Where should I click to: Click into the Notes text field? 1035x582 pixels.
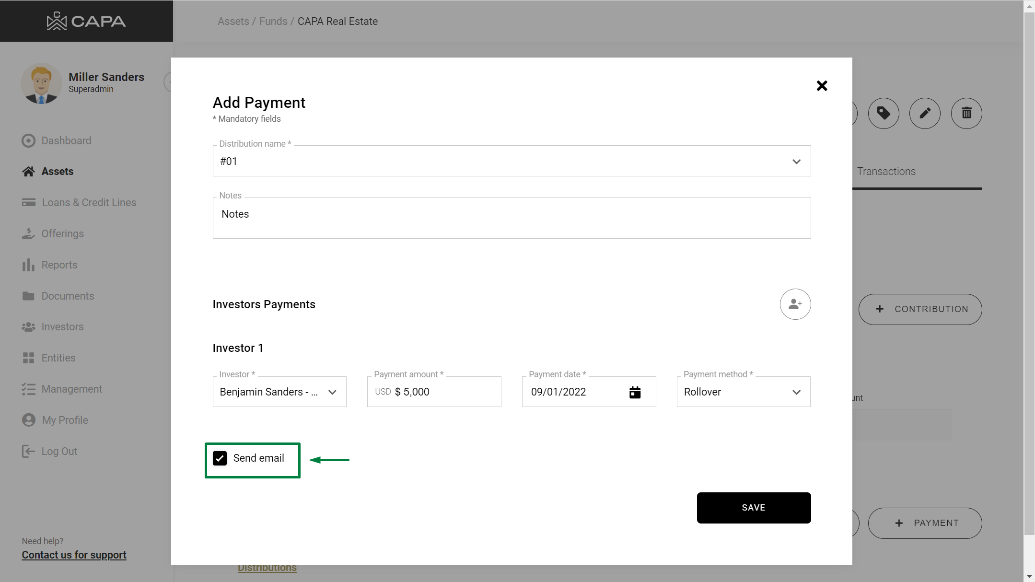pos(511,218)
